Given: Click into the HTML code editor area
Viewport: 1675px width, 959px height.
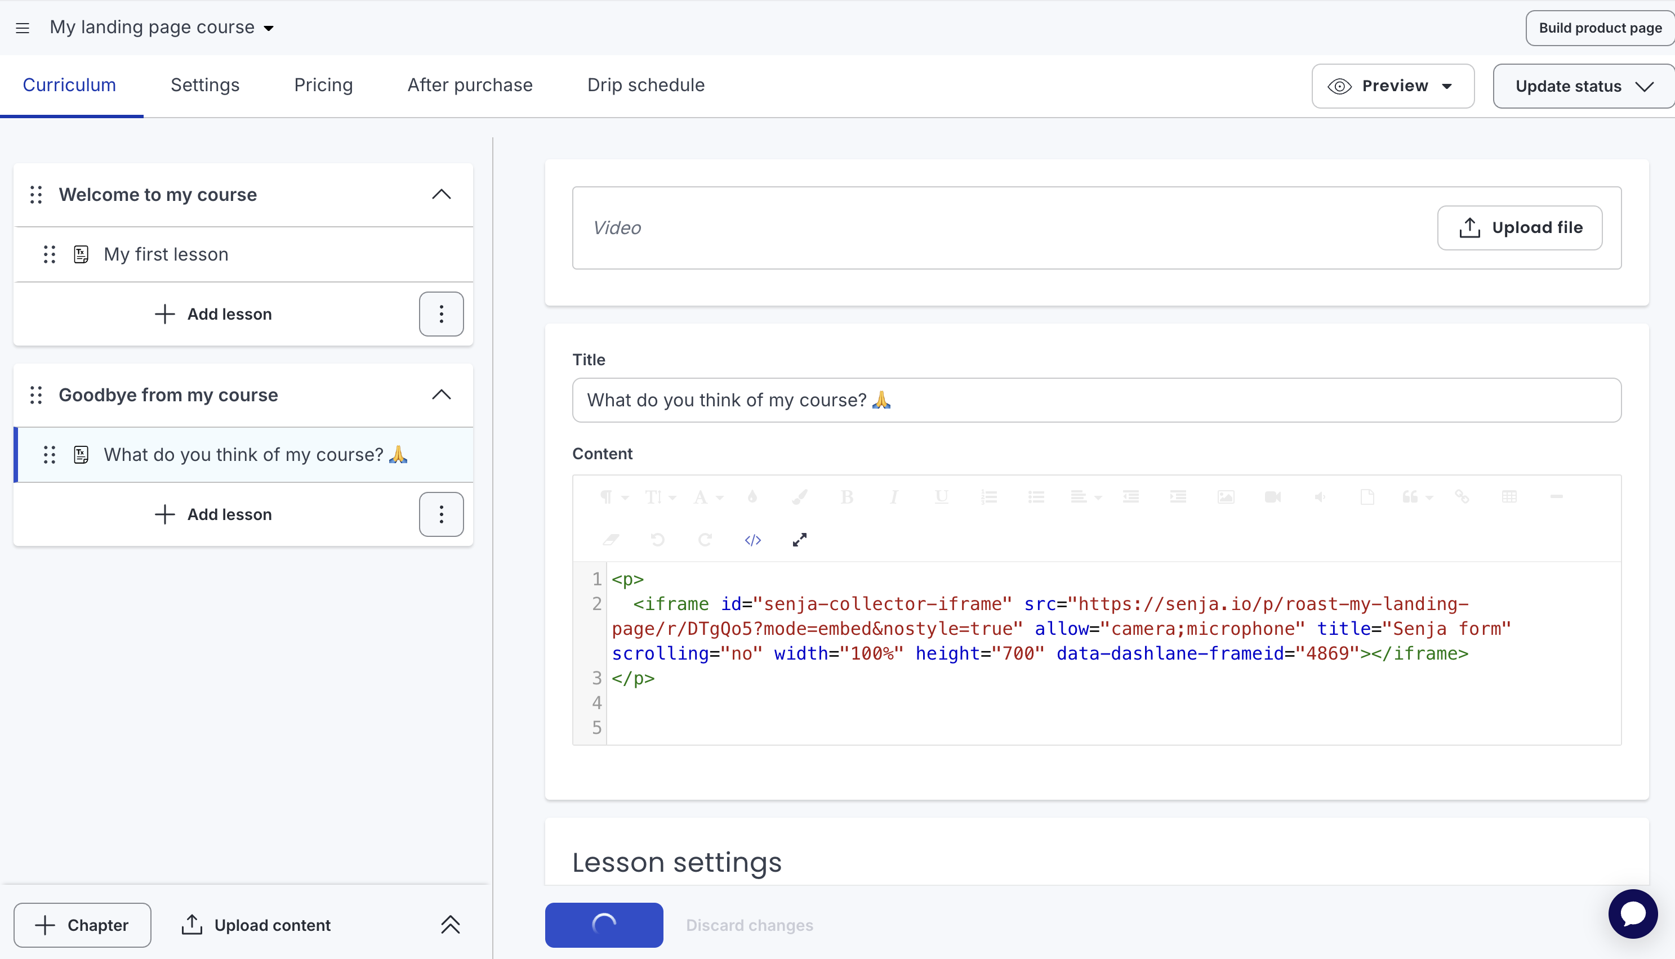Looking at the screenshot, I should click(1113, 653).
